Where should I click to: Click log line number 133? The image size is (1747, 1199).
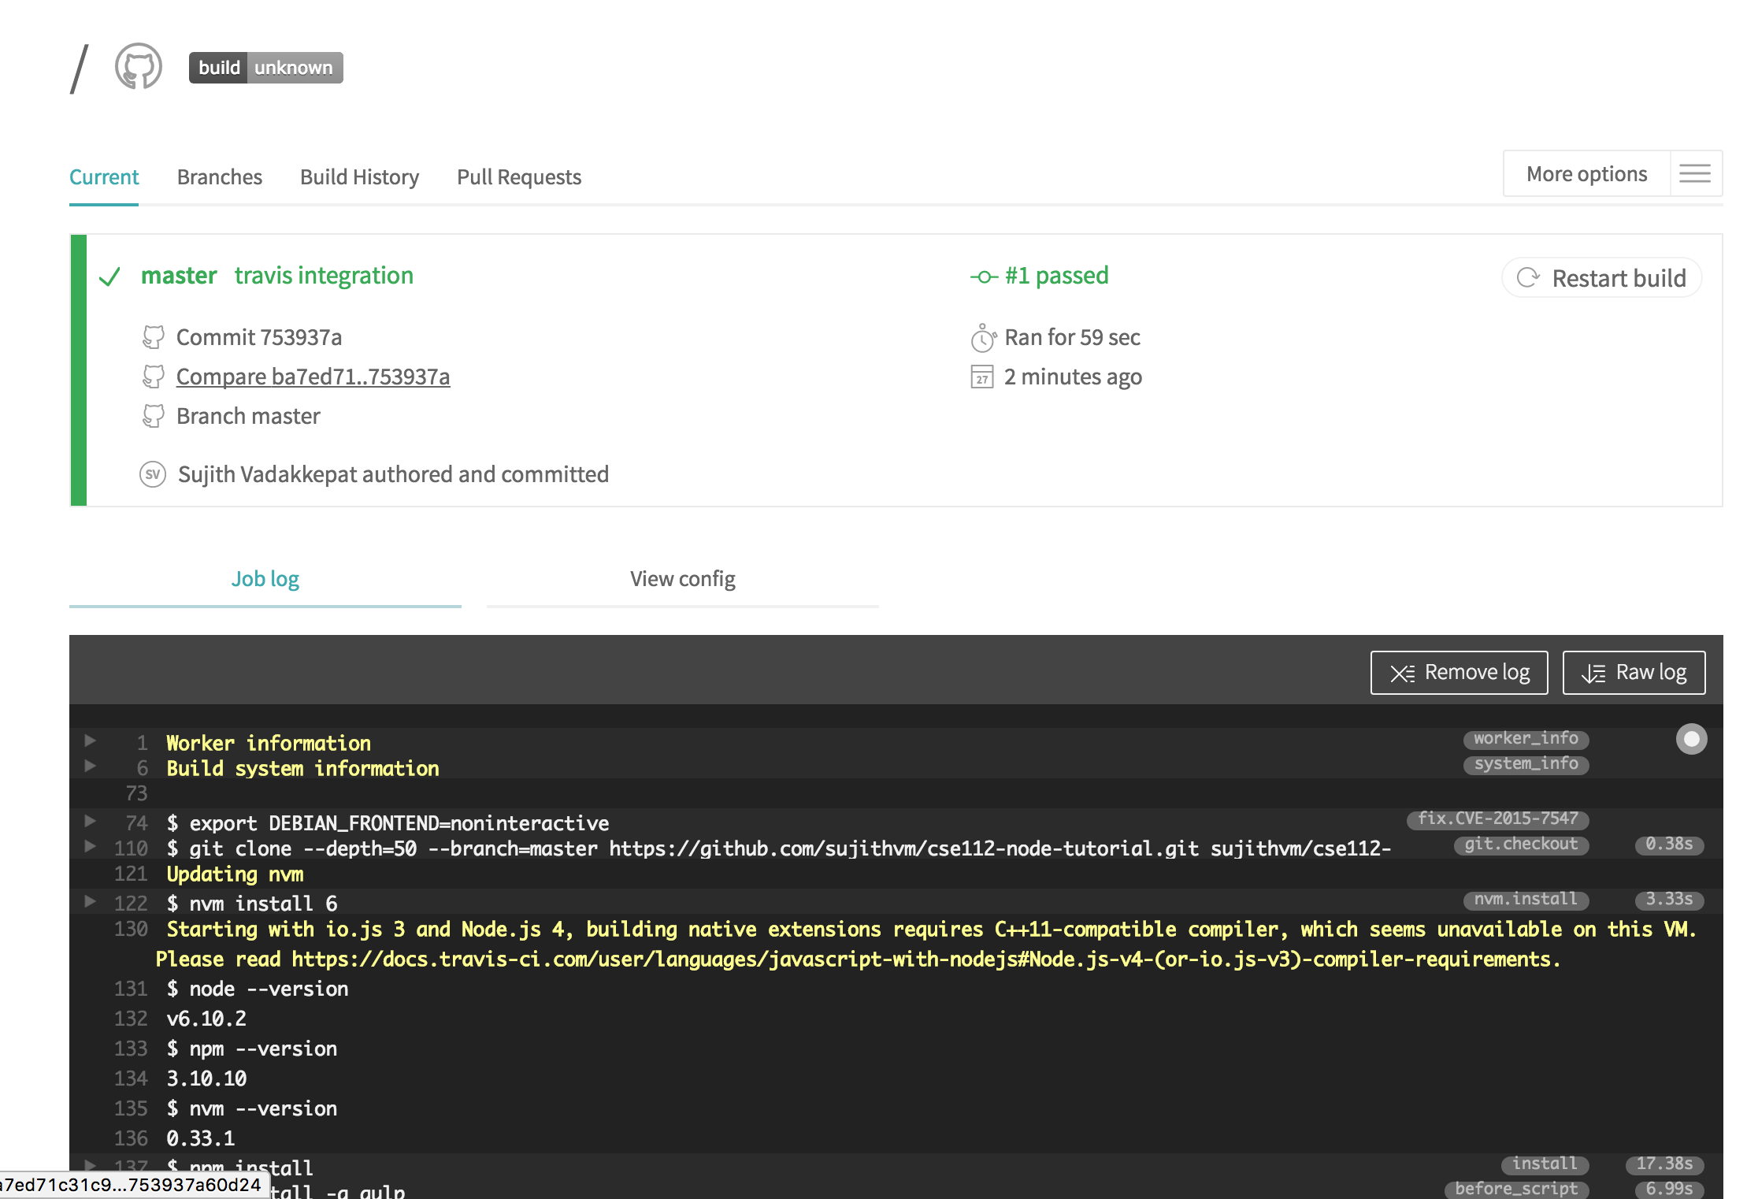131,1049
